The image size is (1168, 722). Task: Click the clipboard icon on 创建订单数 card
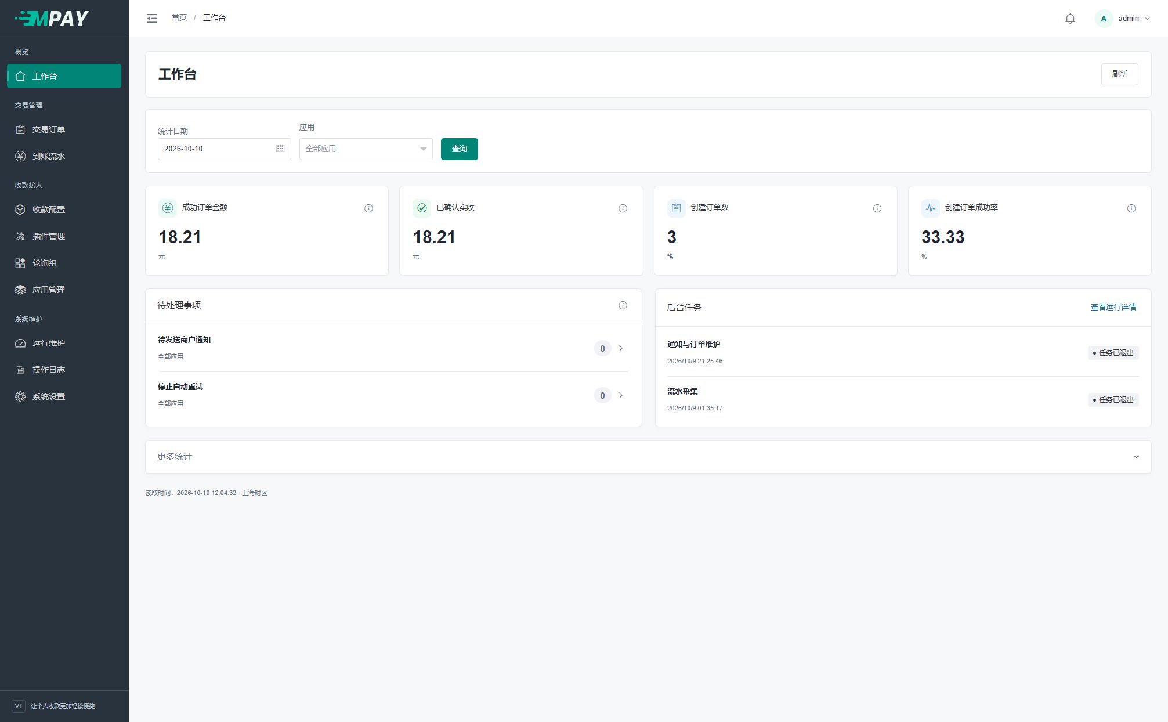tap(676, 208)
